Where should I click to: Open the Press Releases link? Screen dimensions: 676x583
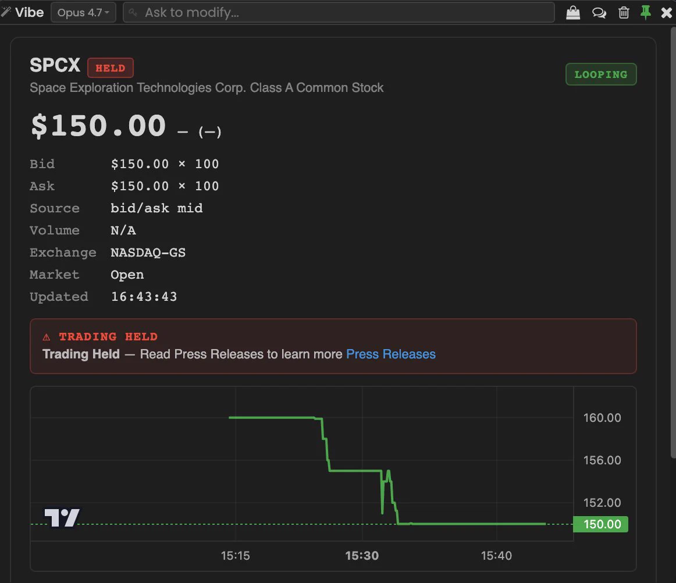pyautogui.click(x=390, y=354)
